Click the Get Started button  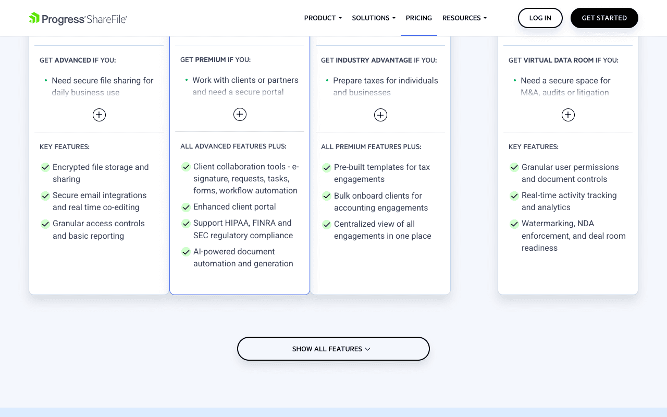click(604, 18)
